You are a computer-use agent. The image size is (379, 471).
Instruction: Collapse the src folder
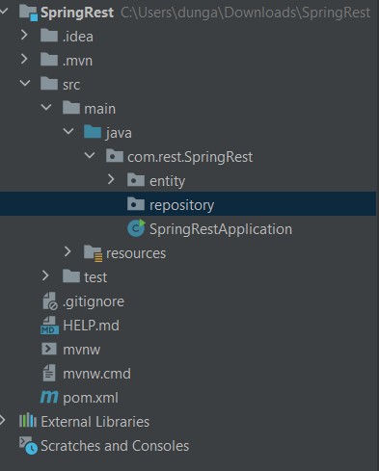click(x=25, y=83)
